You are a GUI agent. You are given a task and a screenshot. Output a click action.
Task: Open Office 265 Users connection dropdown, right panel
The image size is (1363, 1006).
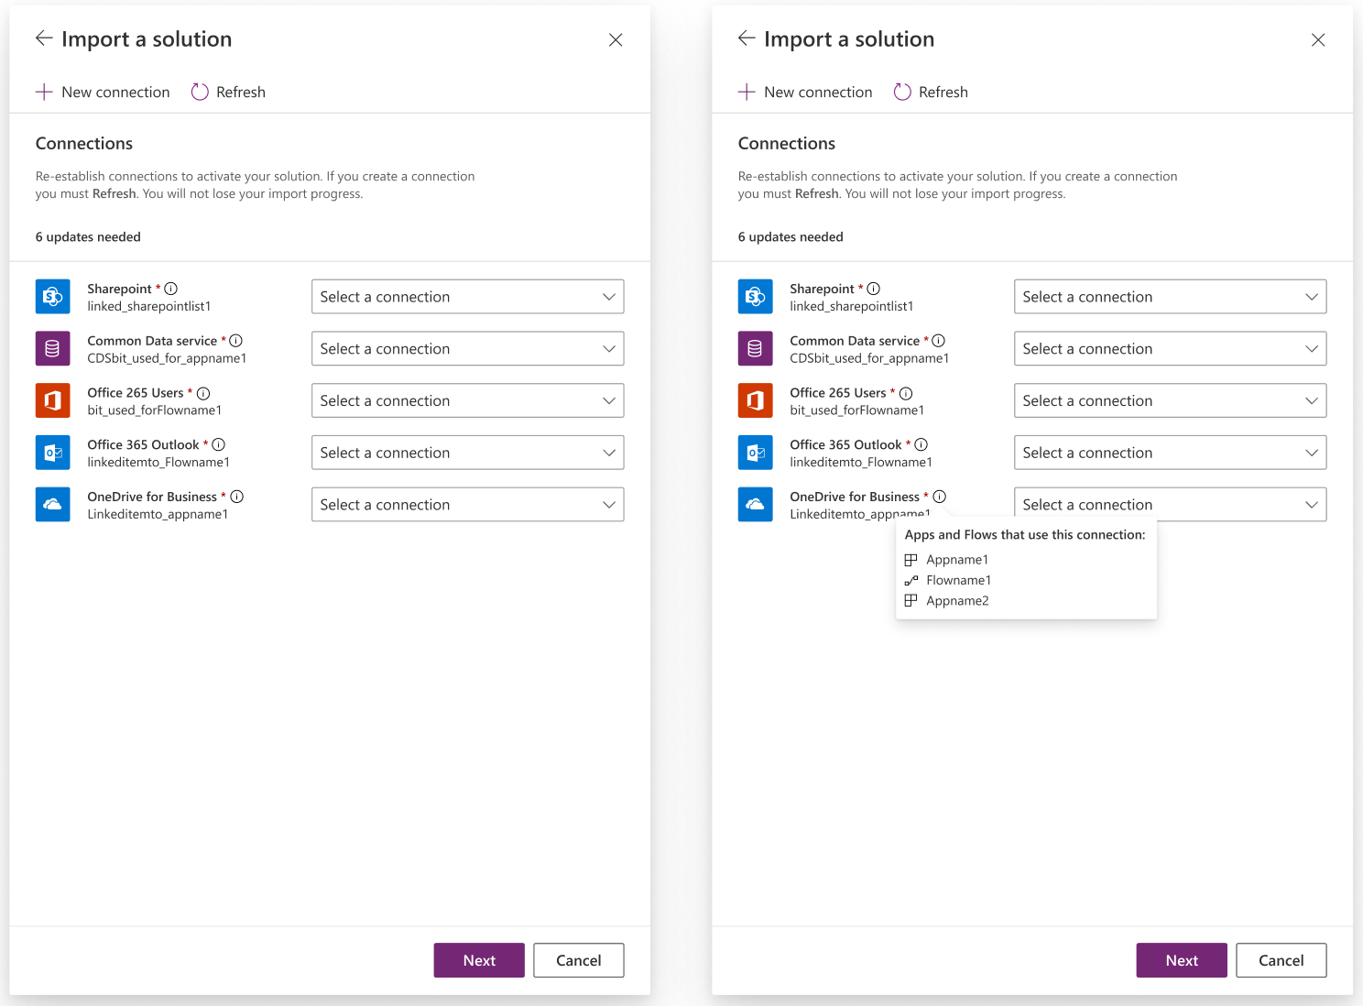tap(1171, 400)
